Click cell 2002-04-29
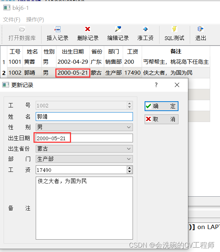Screen dimensions: 220x252 [x=73, y=62]
